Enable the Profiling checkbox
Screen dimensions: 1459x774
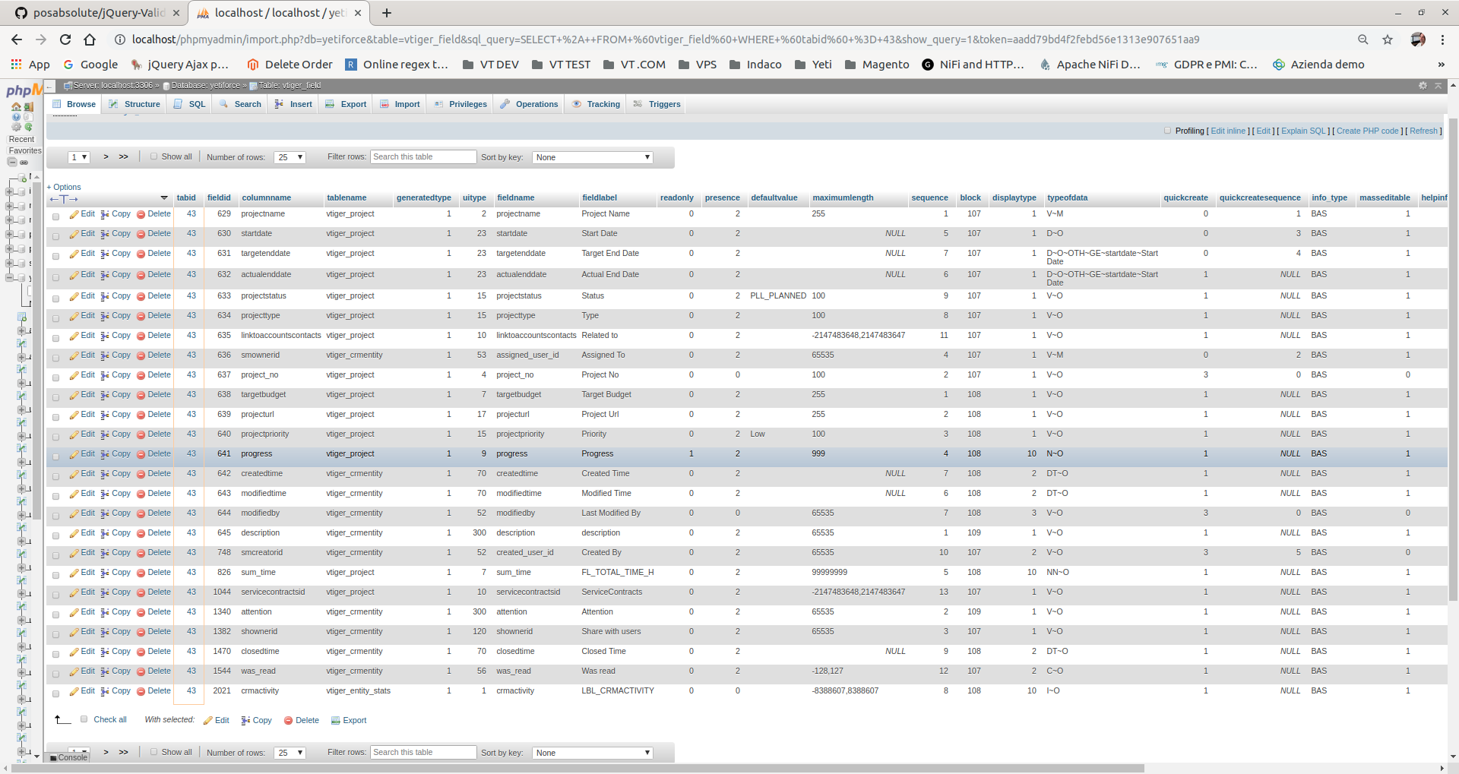point(1167,131)
